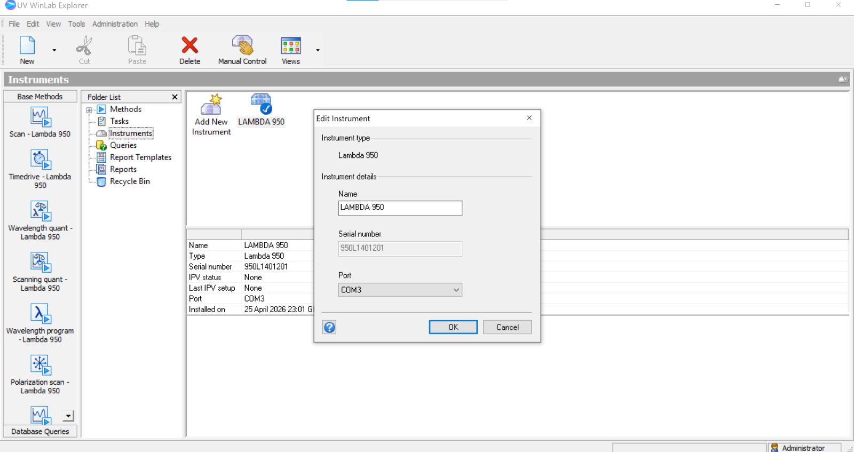Viewport: 854px width, 452px height.
Task: Select Instruments in the Folder List
Action: tap(131, 133)
